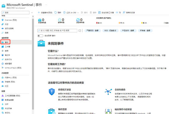The height and width of the screenshot is (114, 169).
Task: Click the 刷新 button label
Action: coord(59,12)
